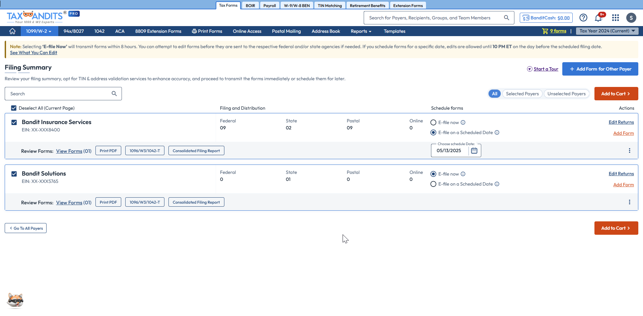Viewport: 643px width, 316px height.
Task: Click the payers and recipients search box
Action: (x=439, y=18)
